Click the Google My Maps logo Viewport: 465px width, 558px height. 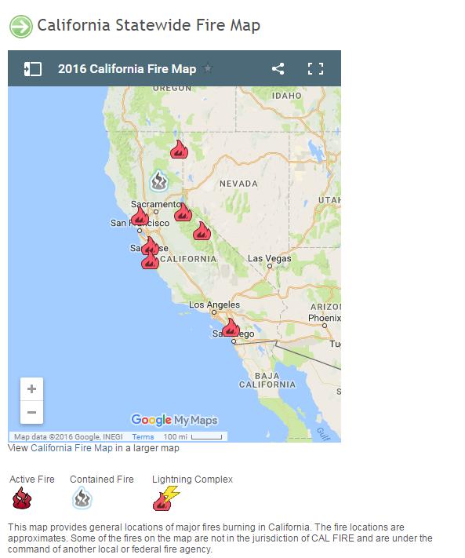[174, 421]
